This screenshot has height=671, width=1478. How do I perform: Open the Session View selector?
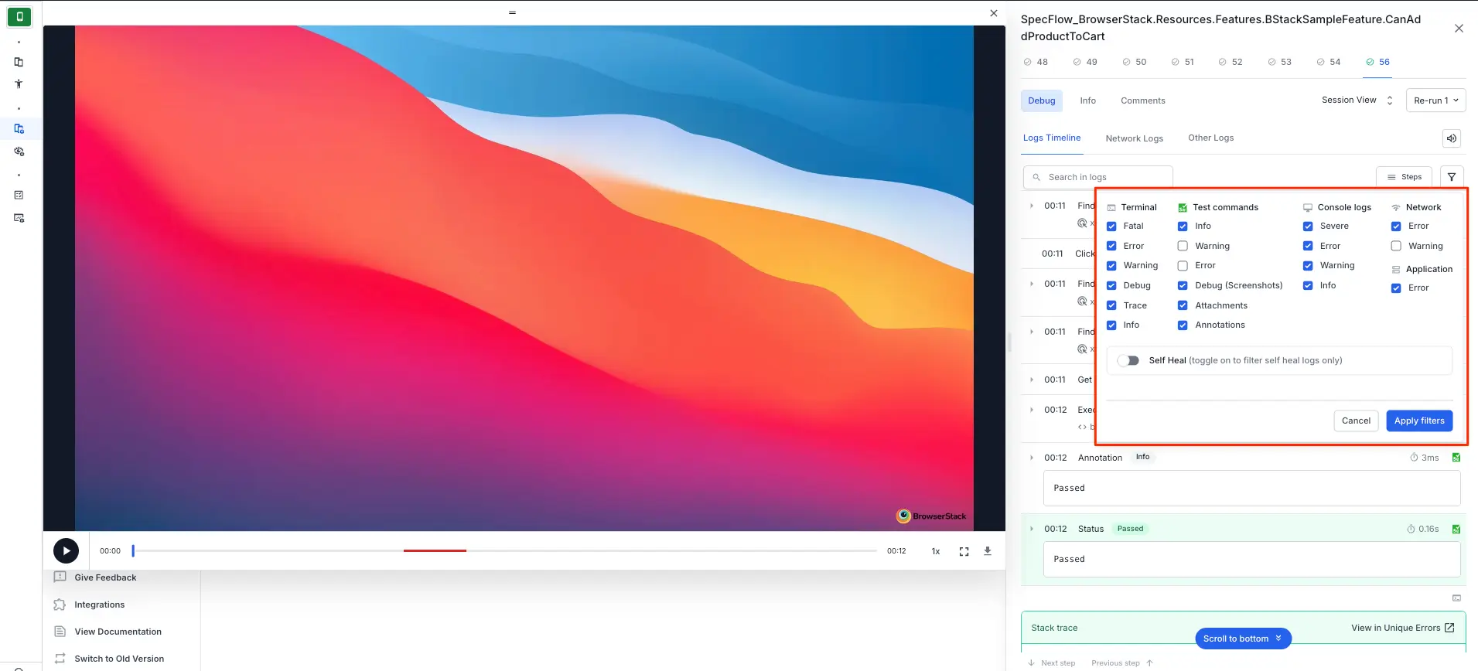click(x=1357, y=100)
